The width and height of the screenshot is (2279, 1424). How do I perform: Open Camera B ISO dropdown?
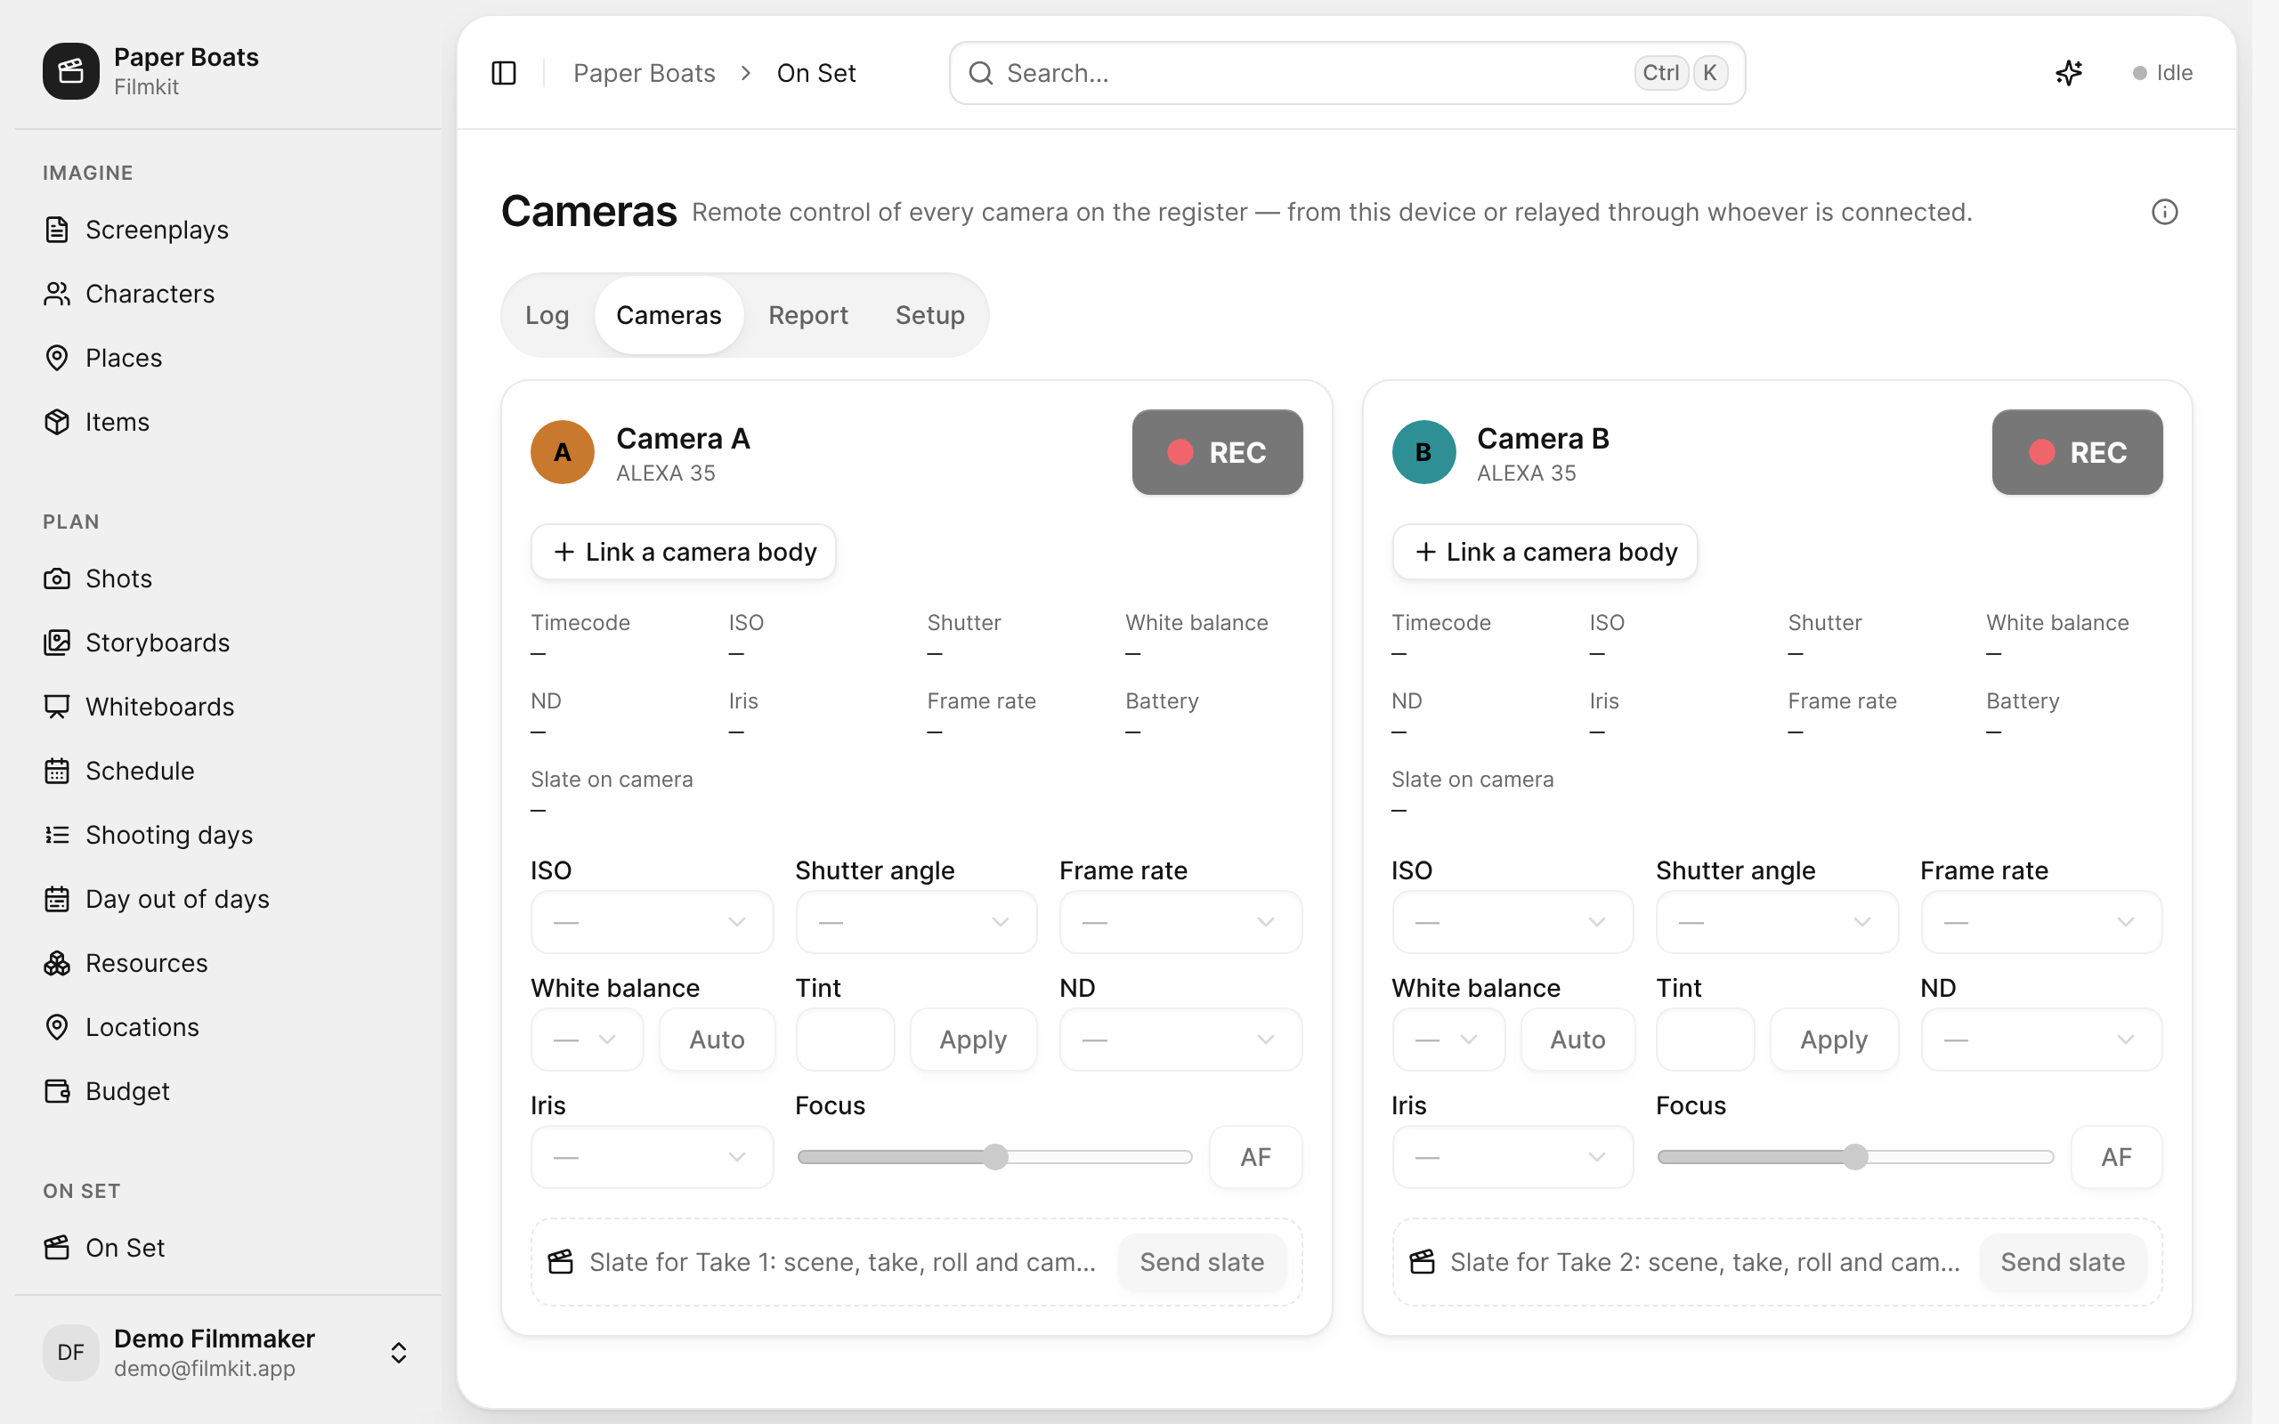1513,922
